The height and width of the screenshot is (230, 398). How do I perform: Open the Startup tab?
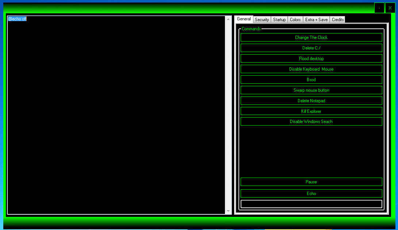pos(279,19)
